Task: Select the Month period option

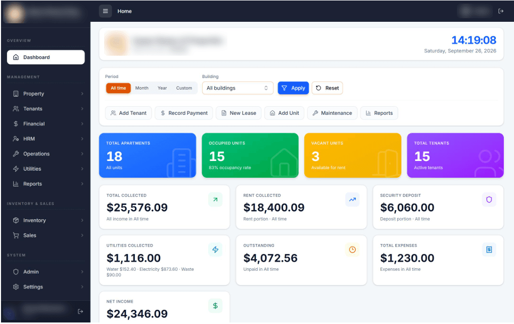Action: (x=142, y=88)
